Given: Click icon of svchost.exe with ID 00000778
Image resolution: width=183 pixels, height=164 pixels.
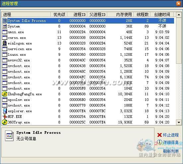Looking at the screenshot, I should (x=5, y=105).
